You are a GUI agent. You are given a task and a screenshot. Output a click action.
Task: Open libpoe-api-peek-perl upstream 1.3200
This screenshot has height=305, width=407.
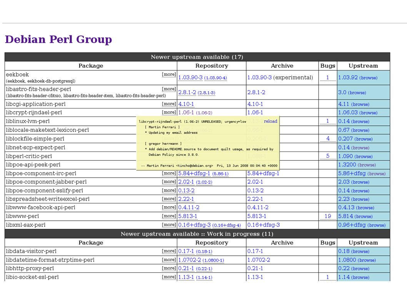click(x=347, y=165)
